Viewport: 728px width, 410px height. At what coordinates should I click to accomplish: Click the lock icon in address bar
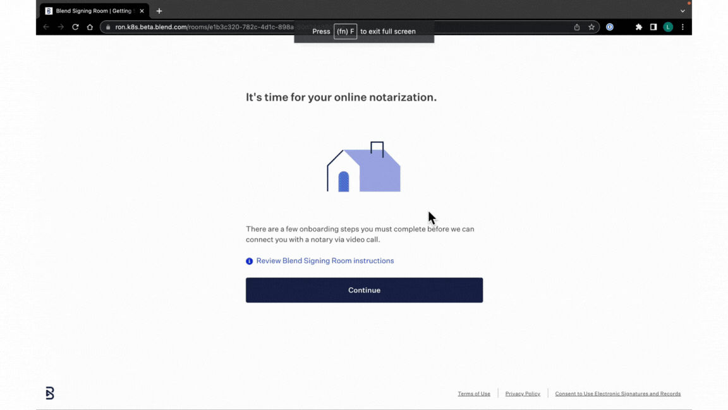(108, 27)
